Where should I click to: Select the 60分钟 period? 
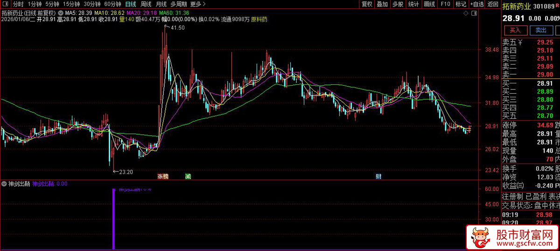click(x=112, y=4)
